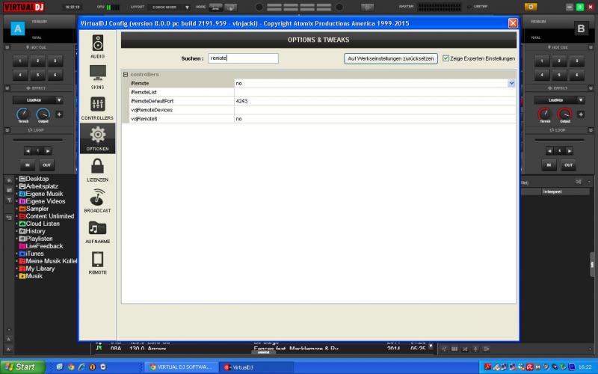Image resolution: width=598 pixels, height=374 pixels.
Task: Select the iRemoteList setting row
Action: coord(322,92)
